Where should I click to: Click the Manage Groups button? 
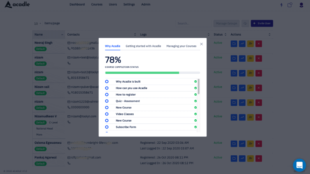[227, 23]
